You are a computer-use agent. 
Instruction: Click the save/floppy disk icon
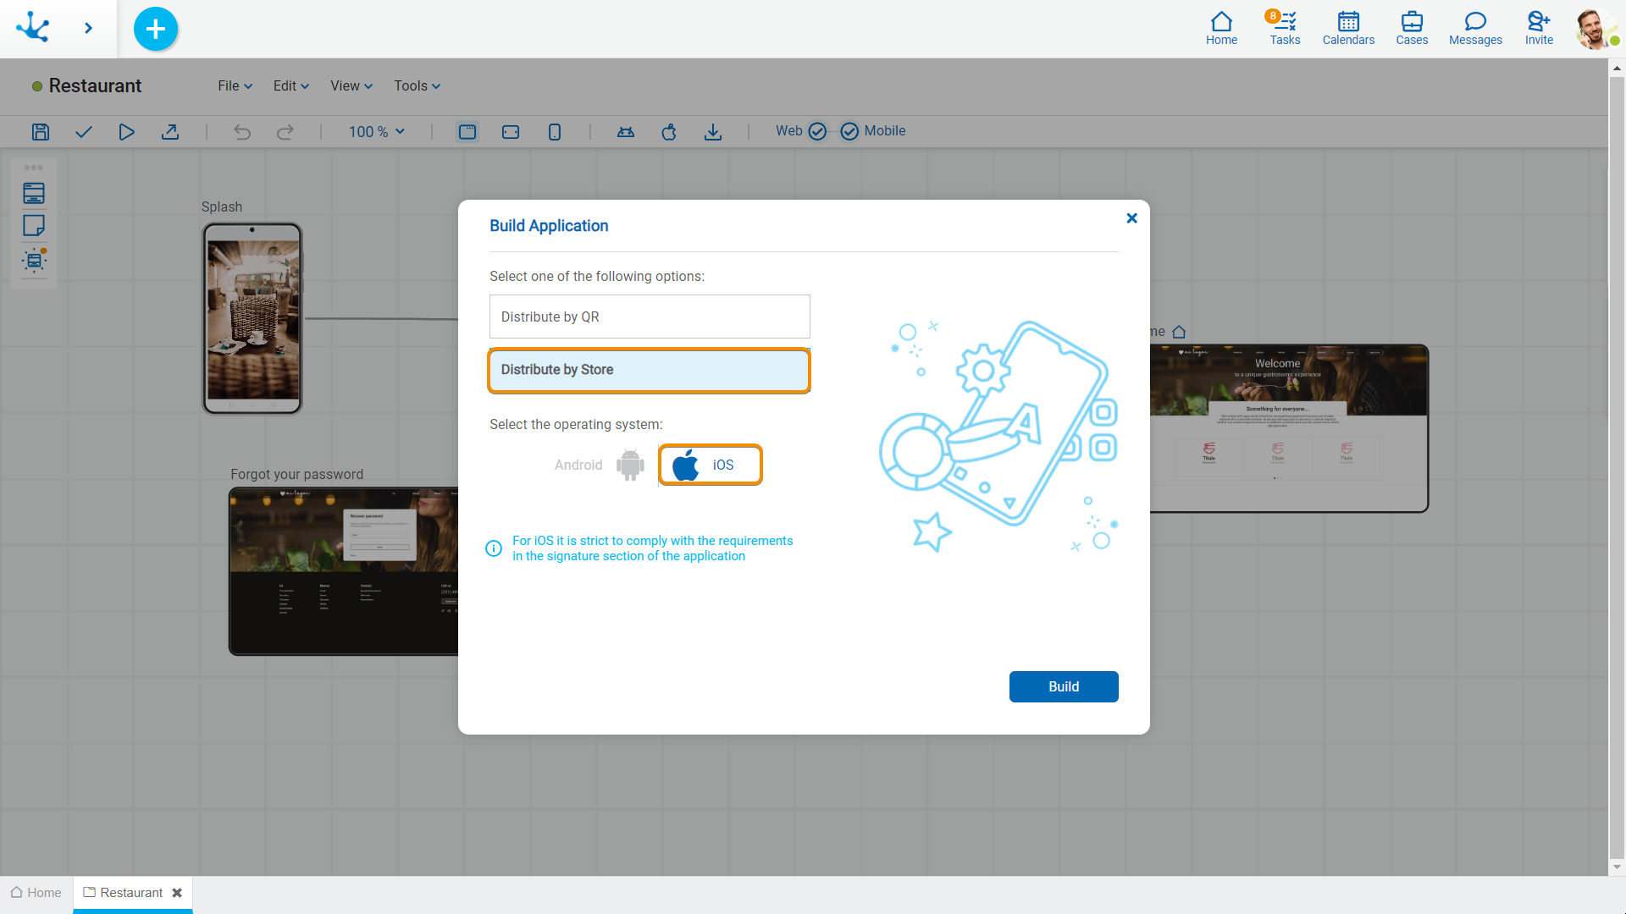tap(40, 132)
